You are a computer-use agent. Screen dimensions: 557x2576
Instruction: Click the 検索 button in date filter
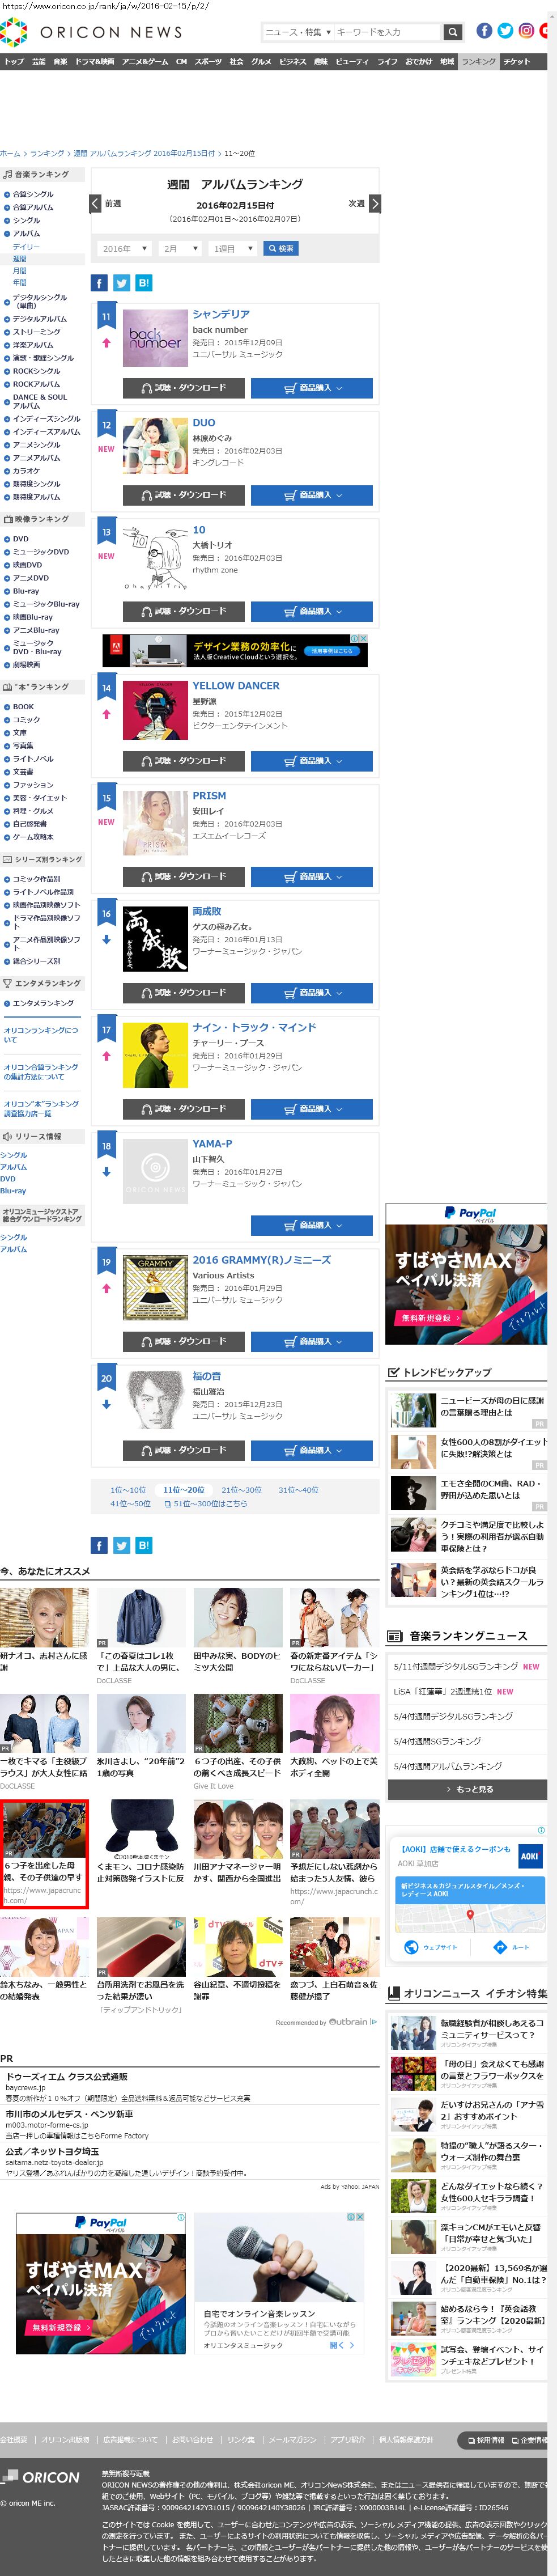coord(280,249)
